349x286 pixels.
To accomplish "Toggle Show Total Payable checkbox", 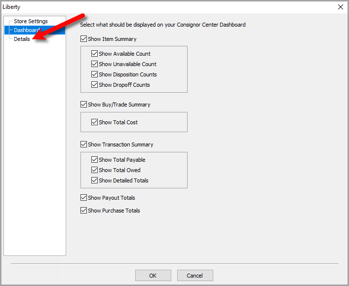I will click(94, 160).
